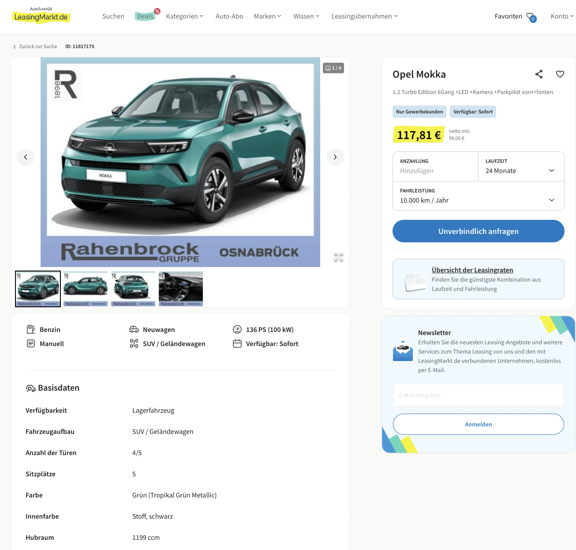Click the ID: 11817170 text

click(80, 46)
